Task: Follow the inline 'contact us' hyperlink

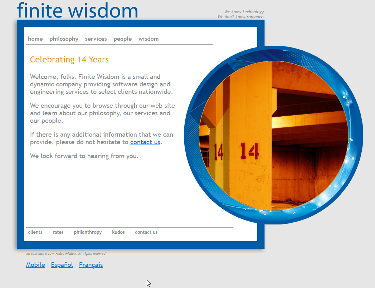Action: coord(145,142)
